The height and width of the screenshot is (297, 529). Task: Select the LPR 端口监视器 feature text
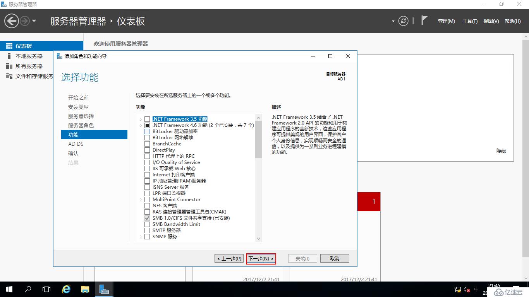(x=169, y=193)
